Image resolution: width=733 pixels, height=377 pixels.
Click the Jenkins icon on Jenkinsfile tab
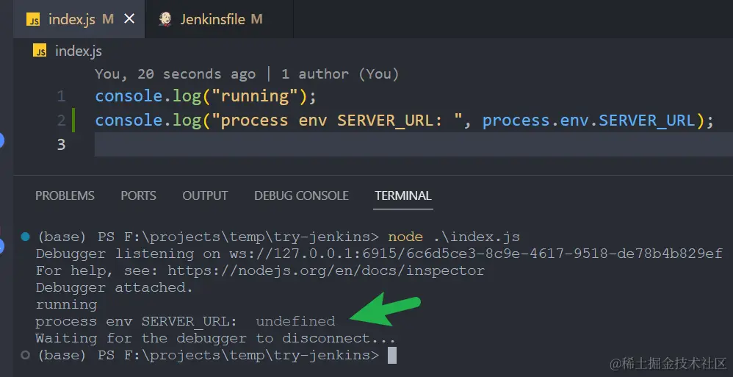165,19
